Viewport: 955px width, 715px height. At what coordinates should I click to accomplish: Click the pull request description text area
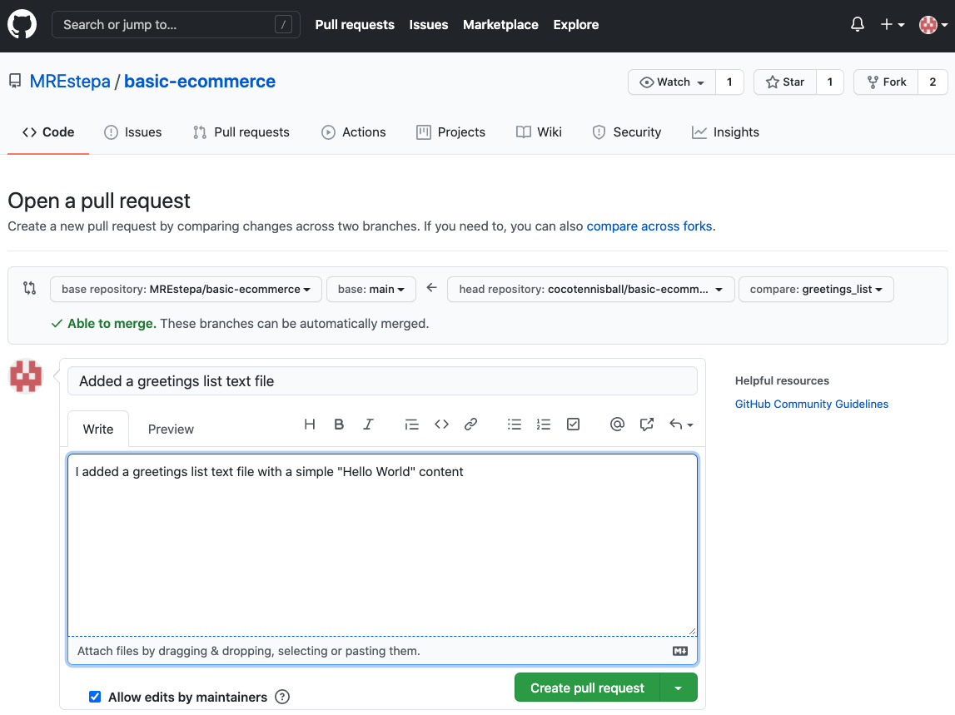[382, 545]
